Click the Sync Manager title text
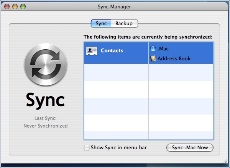This screenshot has width=230, height=168. click(114, 7)
